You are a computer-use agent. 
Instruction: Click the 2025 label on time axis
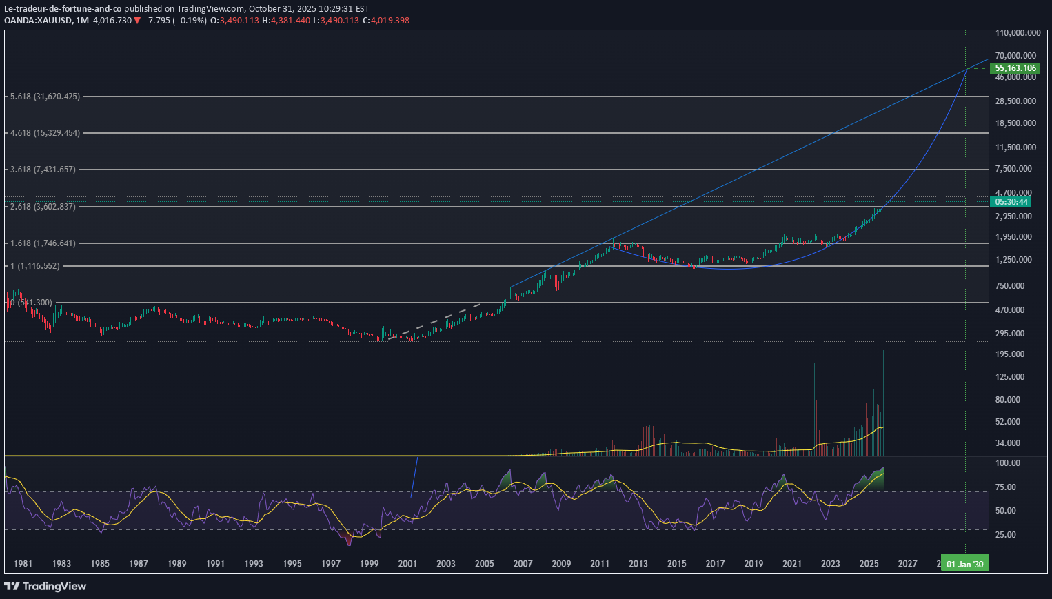point(869,563)
